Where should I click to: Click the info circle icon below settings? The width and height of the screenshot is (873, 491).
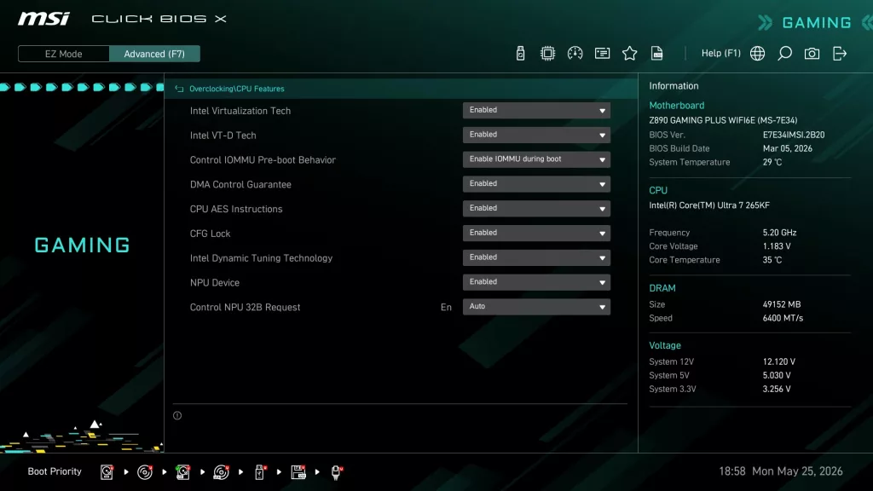pos(177,415)
